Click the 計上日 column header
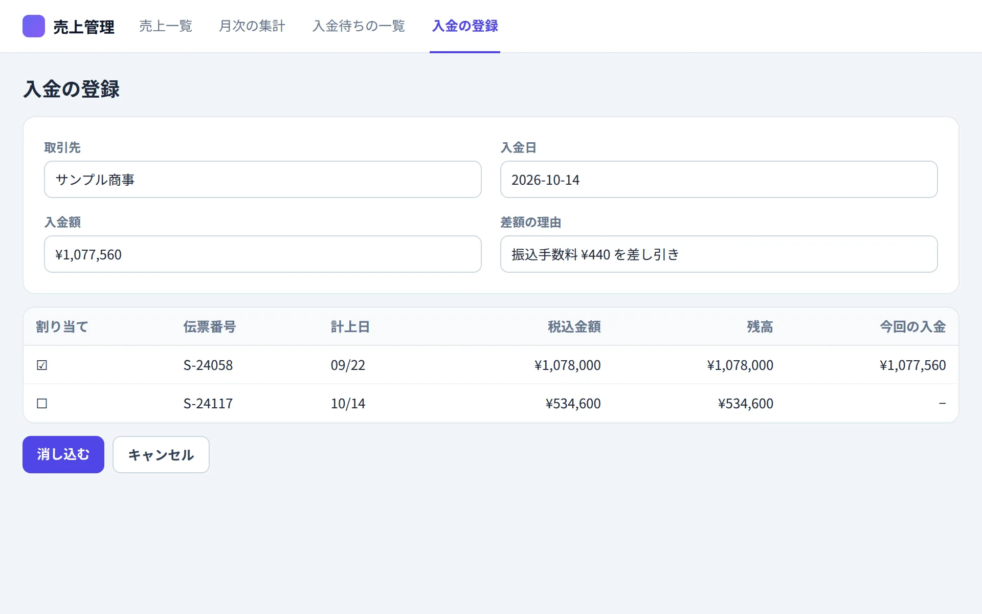This screenshot has width=982, height=614. click(x=350, y=327)
